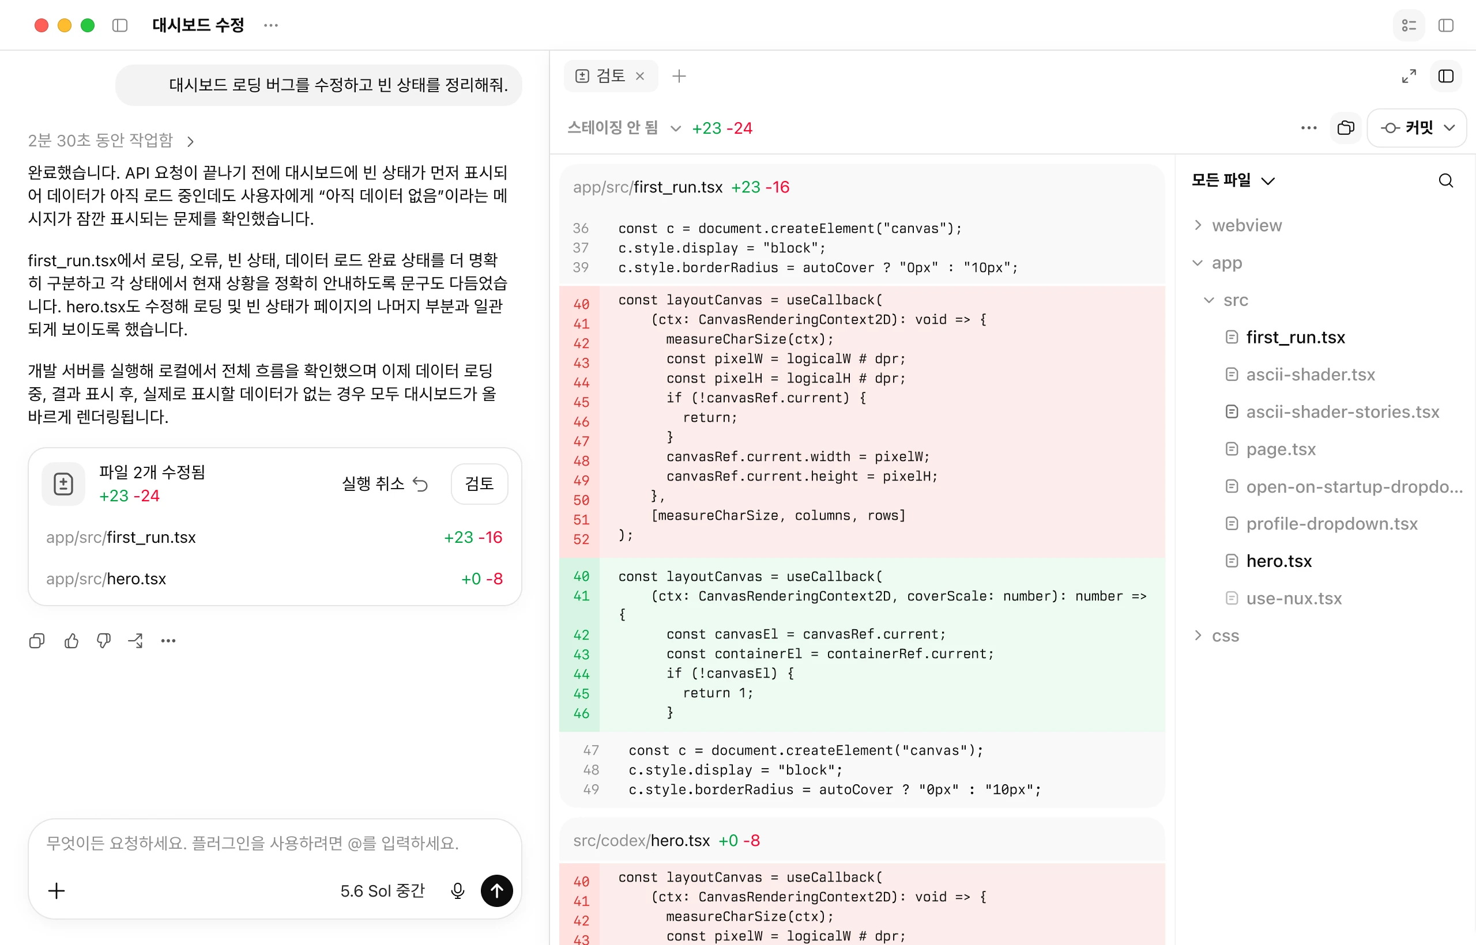Open review with the 검토 button in card

480,483
